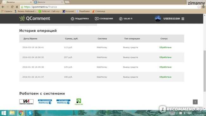Open the Астронет bookmark

pos(68,11)
